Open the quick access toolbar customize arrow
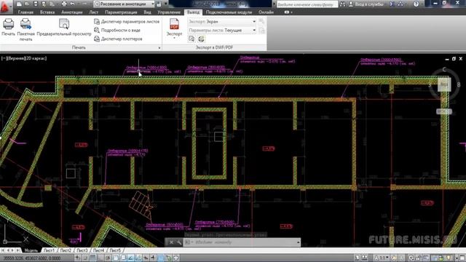 coord(166,4)
